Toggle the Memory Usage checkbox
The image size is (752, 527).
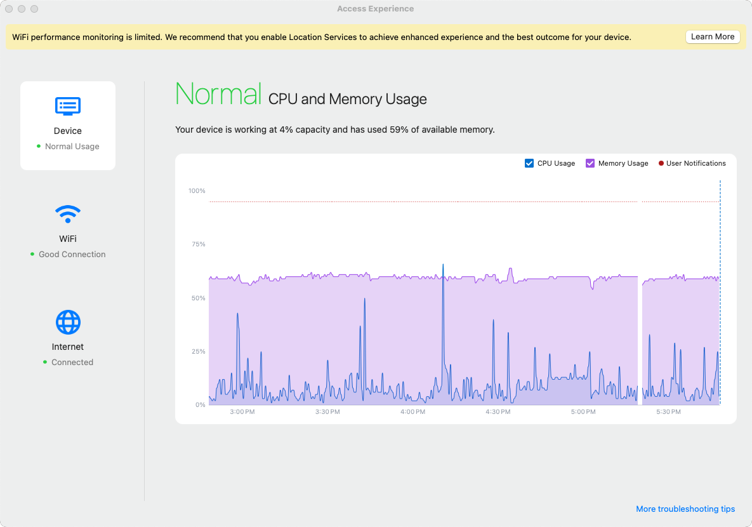click(590, 163)
